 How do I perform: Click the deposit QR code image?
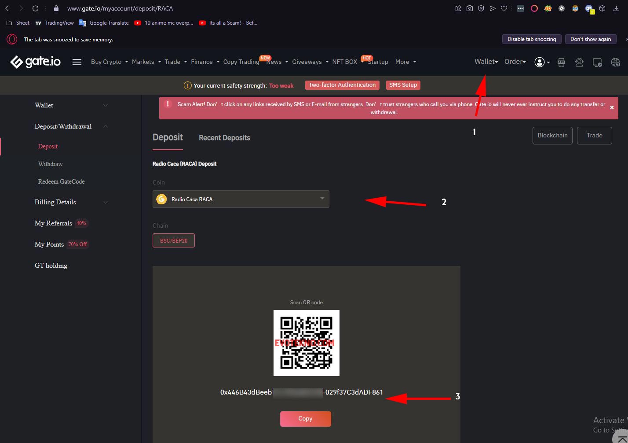(307, 343)
